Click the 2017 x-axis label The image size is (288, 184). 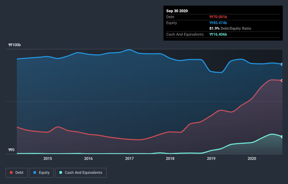(x=129, y=158)
